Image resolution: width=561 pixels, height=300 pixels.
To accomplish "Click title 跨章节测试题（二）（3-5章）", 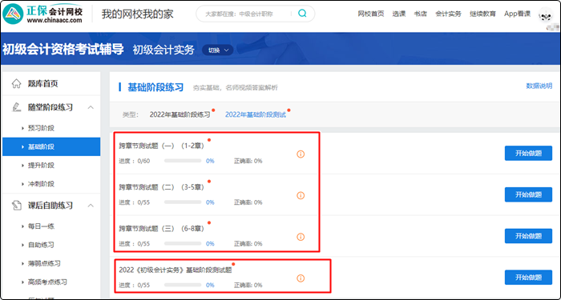I will tap(162, 187).
